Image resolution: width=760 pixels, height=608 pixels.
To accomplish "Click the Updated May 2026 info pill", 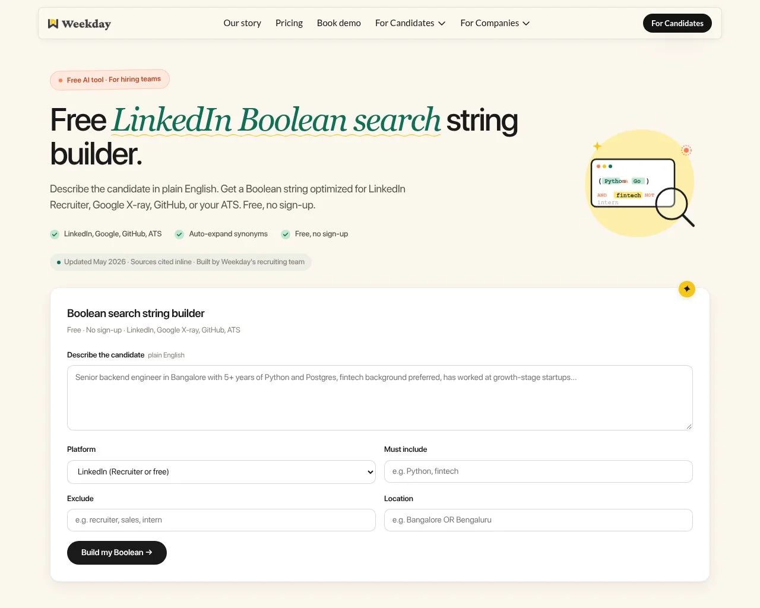I will pyautogui.click(x=181, y=262).
